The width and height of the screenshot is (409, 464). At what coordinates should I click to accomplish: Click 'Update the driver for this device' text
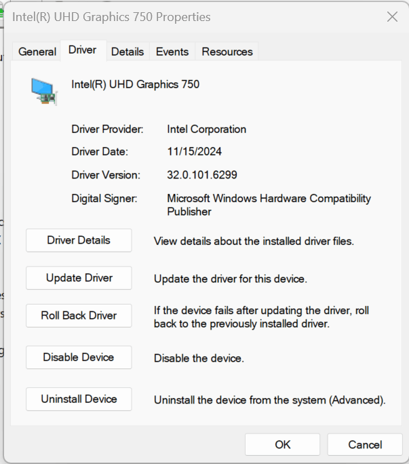click(x=231, y=279)
